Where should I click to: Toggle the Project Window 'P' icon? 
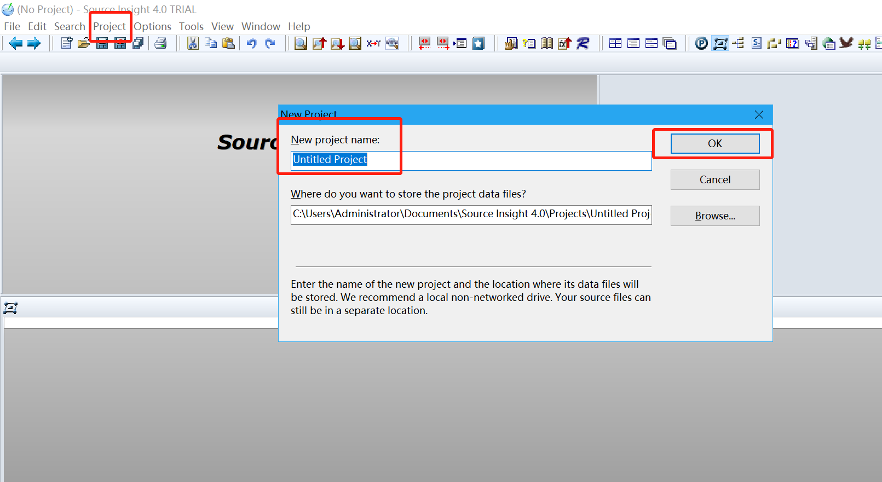point(701,43)
